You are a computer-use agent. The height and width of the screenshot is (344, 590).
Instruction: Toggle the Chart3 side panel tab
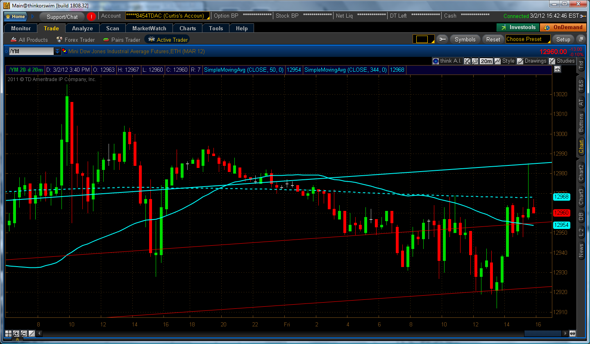(581, 197)
